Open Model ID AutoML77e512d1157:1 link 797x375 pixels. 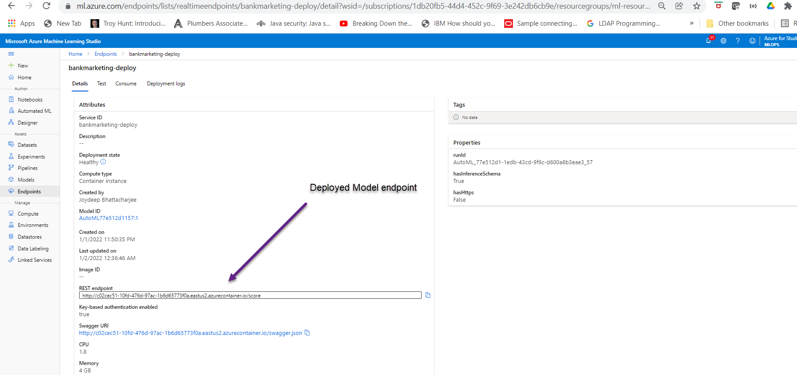[108, 218]
